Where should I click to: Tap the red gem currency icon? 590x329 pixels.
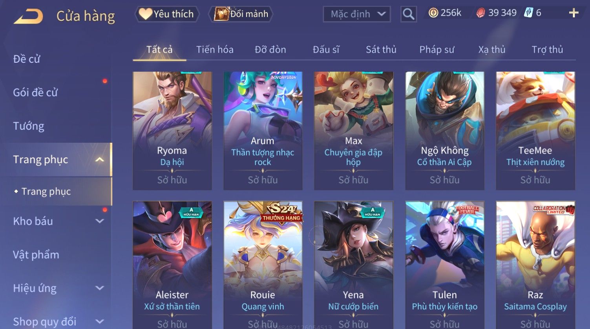coord(480,13)
